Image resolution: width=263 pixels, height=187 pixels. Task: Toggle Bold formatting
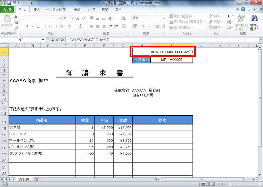(27, 26)
